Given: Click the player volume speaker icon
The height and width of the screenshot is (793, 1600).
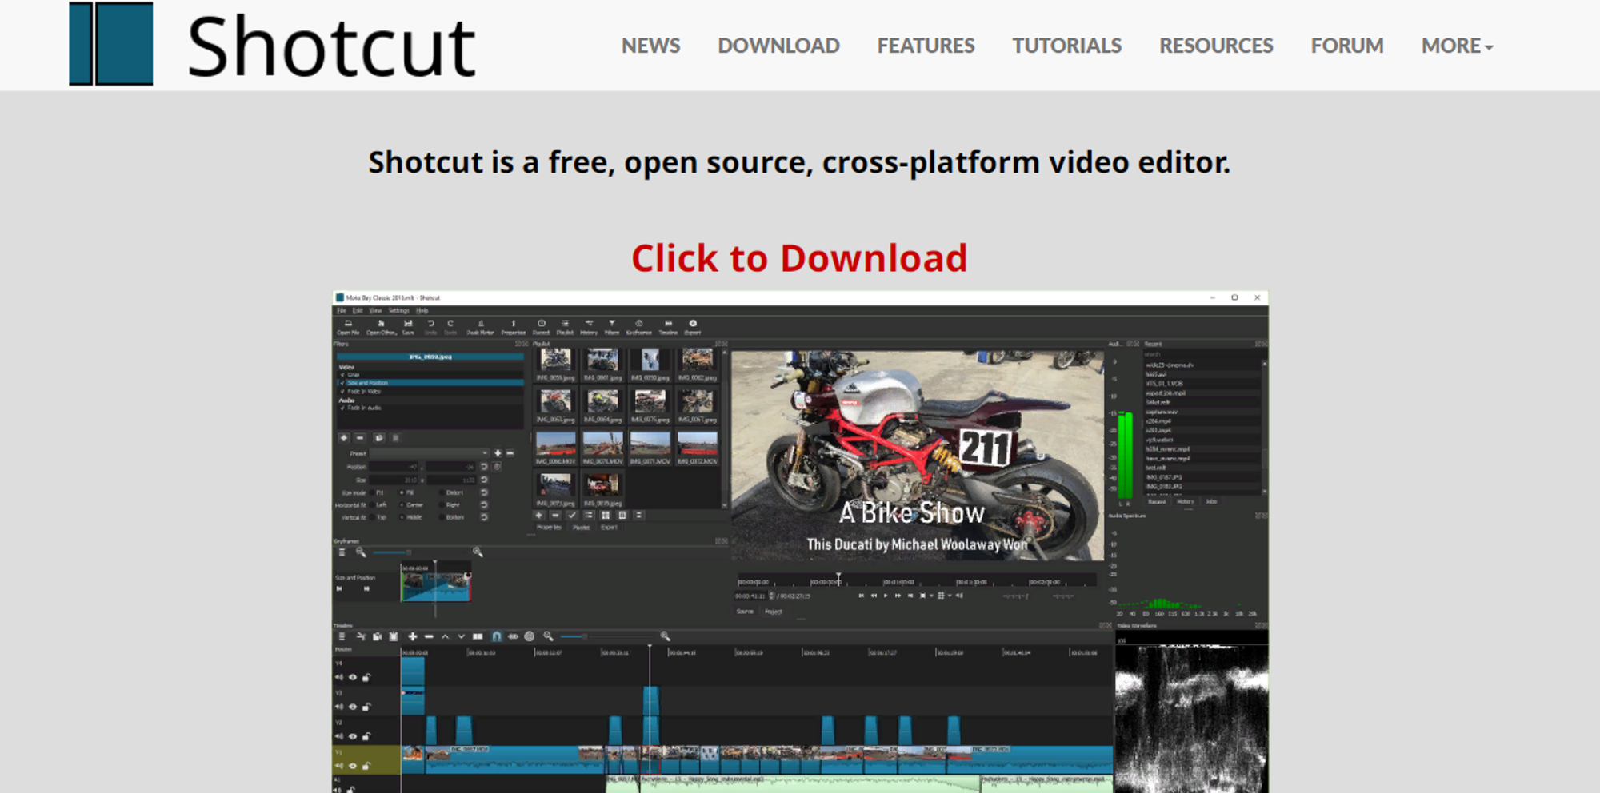Looking at the screenshot, I should point(959,596).
